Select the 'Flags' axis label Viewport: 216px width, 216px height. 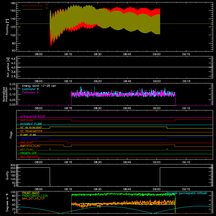[x=11, y=135]
